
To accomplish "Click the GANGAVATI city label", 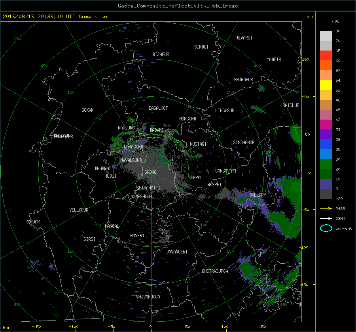I will coord(226,171).
